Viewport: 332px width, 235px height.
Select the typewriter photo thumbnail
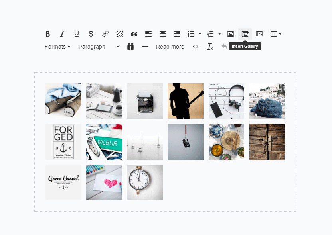[144, 101]
